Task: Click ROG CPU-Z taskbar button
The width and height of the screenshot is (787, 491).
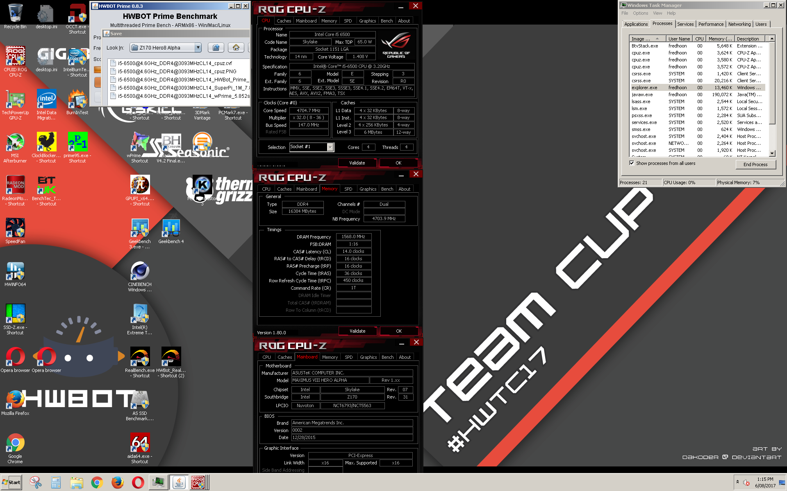Action: pyautogui.click(x=199, y=482)
